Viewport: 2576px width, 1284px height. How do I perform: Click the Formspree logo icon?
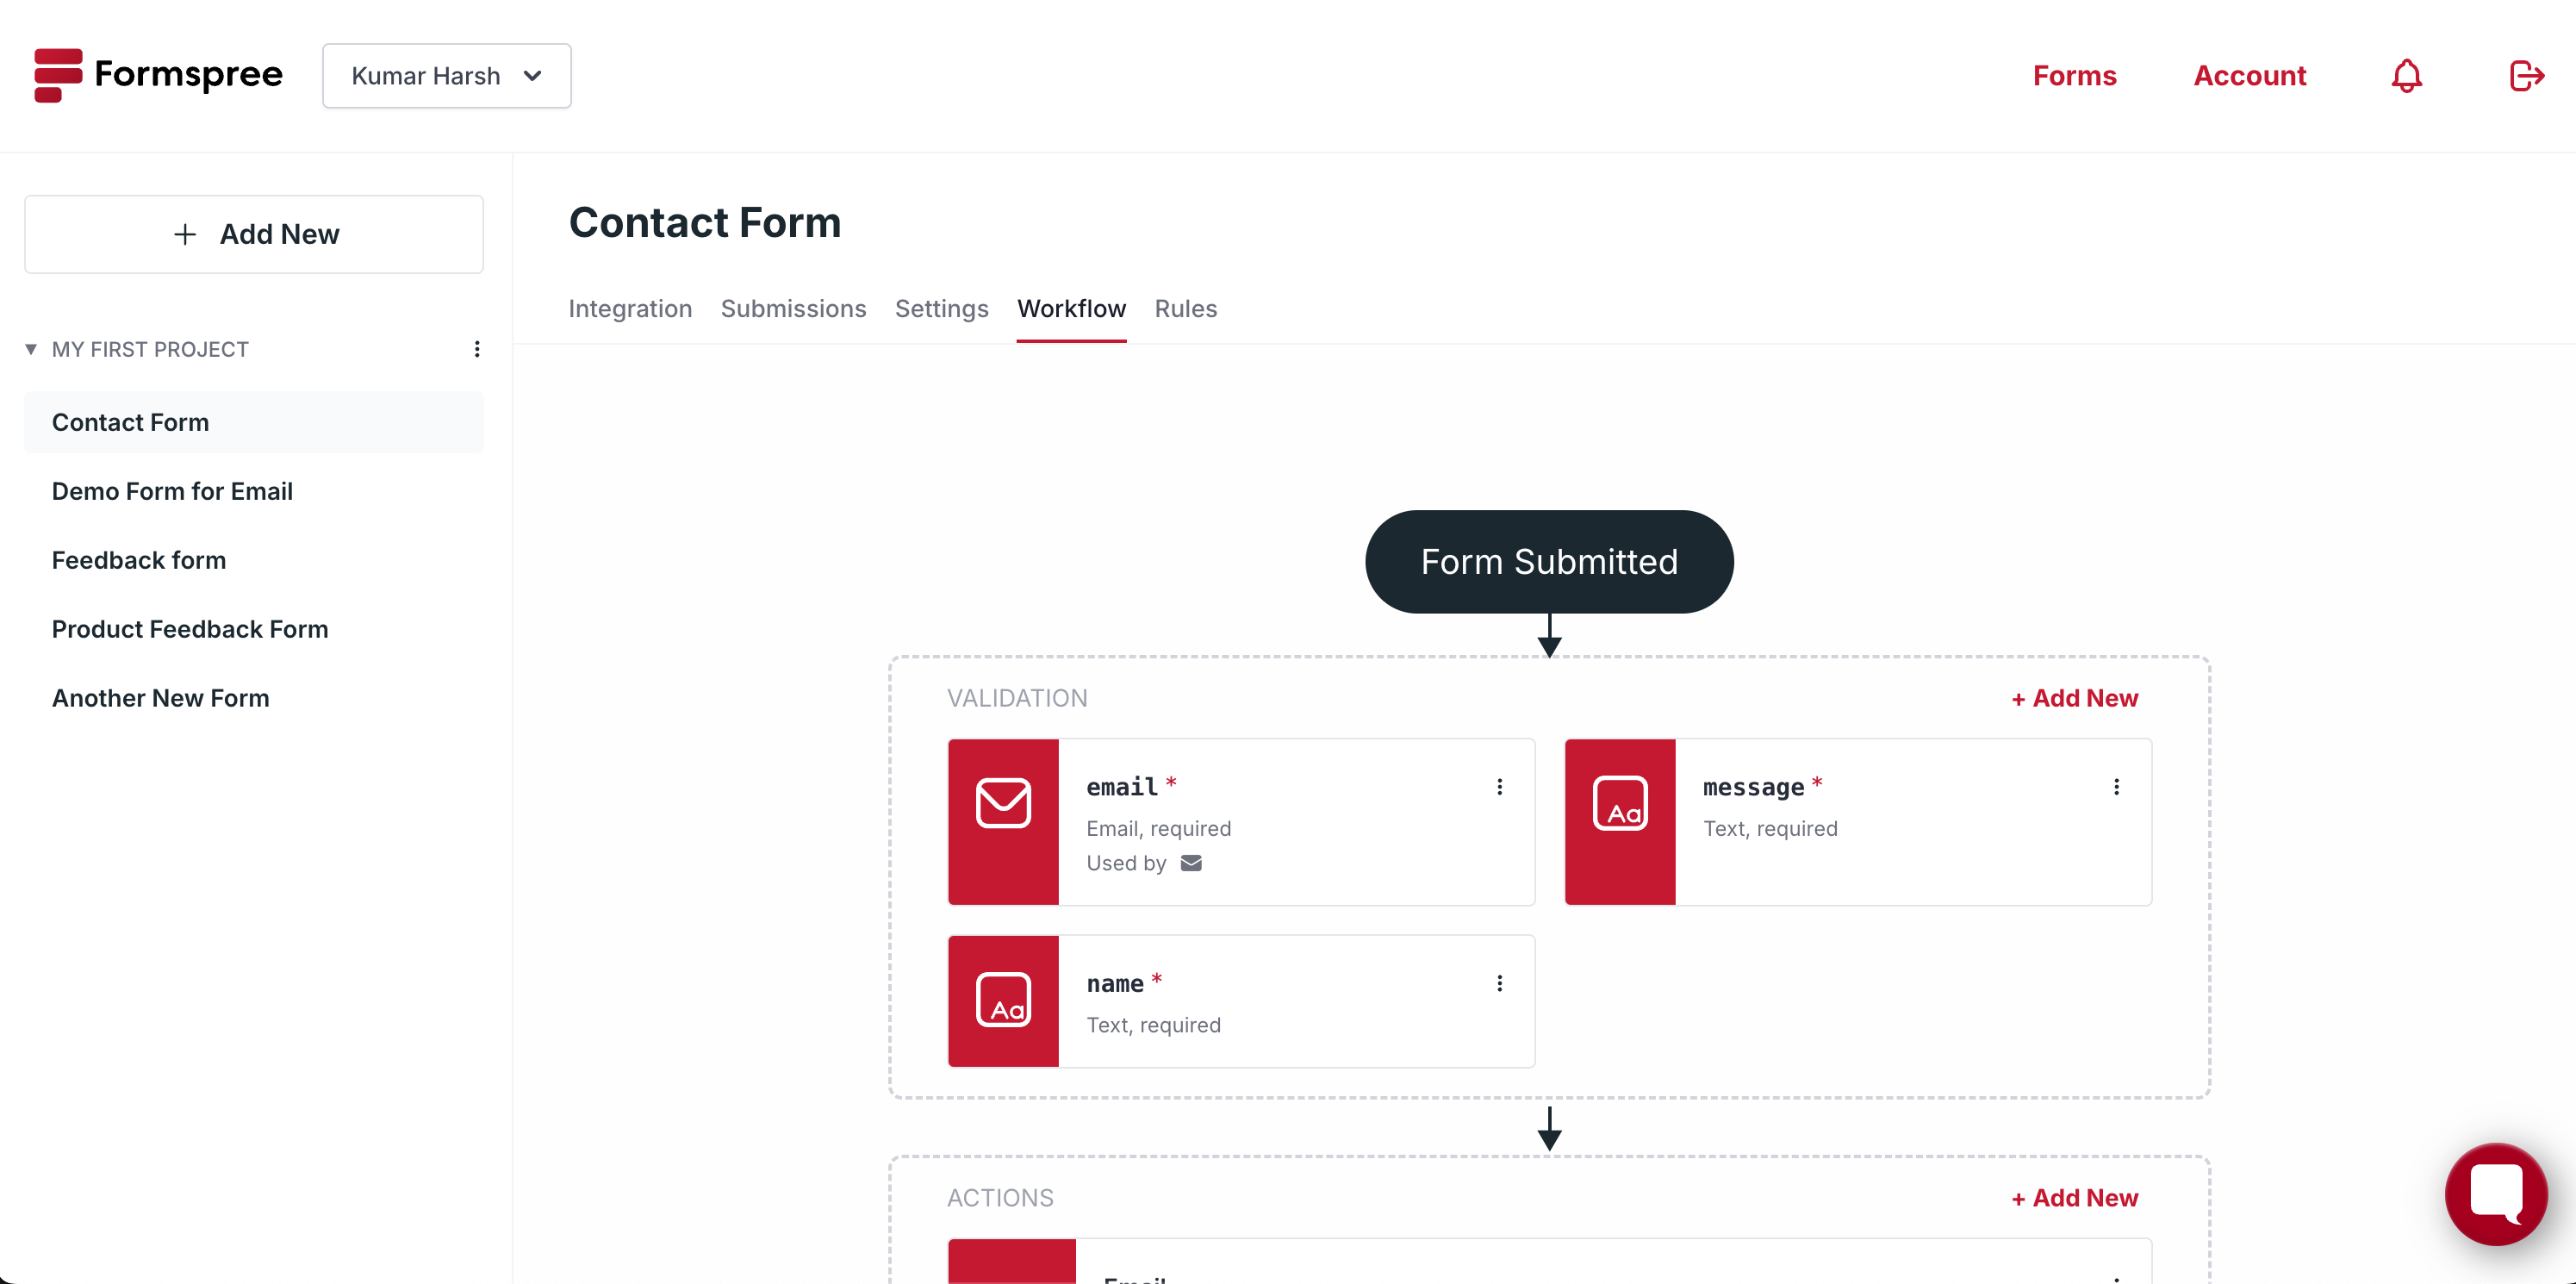pyautogui.click(x=57, y=75)
